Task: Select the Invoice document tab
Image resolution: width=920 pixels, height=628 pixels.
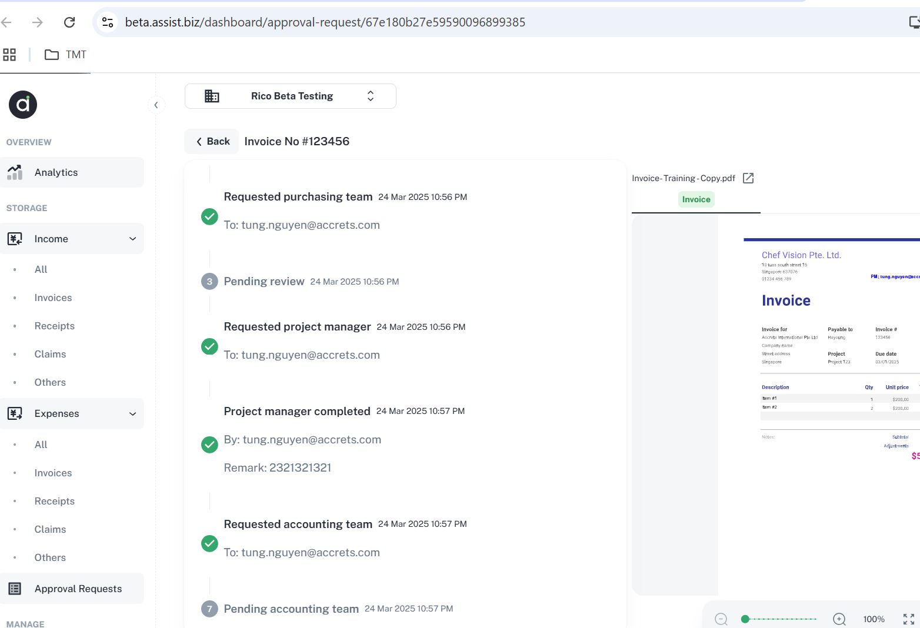Action: click(x=696, y=199)
